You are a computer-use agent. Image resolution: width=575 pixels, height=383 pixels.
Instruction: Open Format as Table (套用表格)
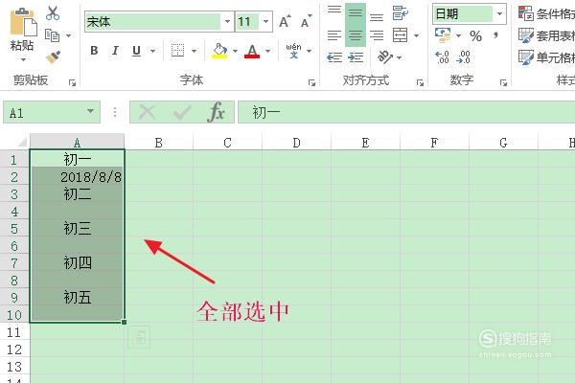coord(546,35)
